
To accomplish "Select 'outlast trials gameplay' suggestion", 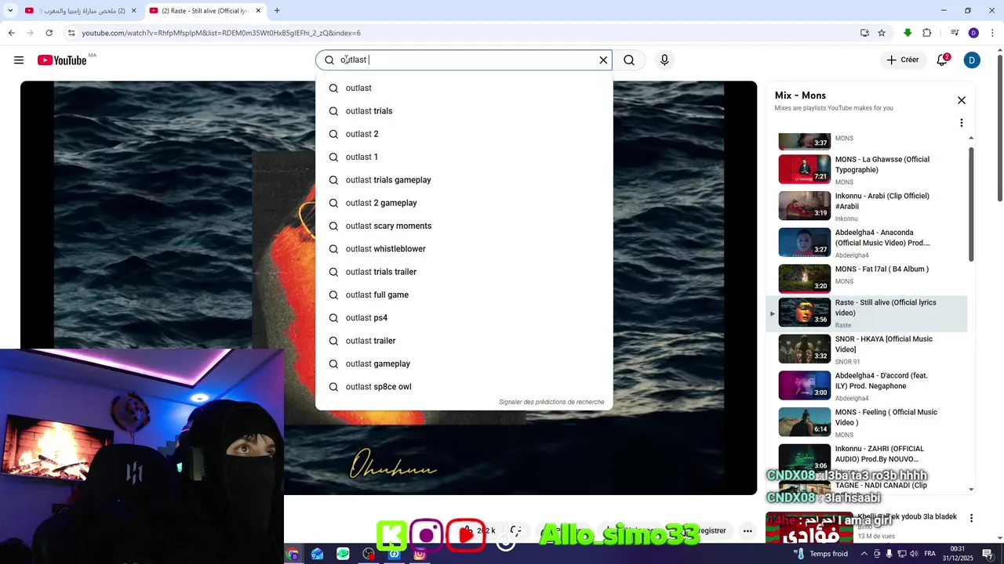I will point(464,180).
